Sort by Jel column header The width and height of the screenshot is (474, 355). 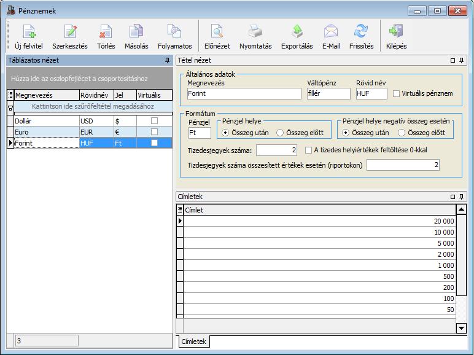(125, 95)
